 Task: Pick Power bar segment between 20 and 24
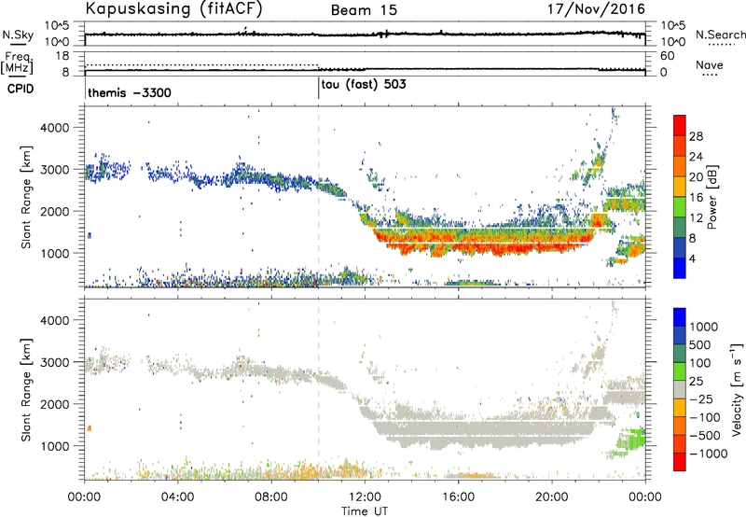tap(680, 167)
